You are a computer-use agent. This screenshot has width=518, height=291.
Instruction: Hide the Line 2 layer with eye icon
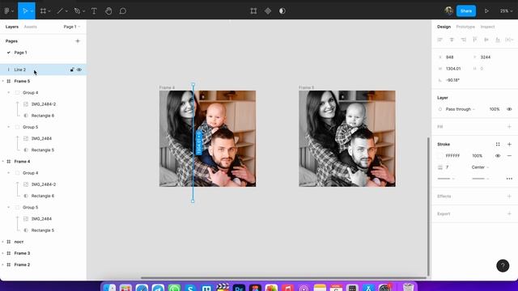79,70
